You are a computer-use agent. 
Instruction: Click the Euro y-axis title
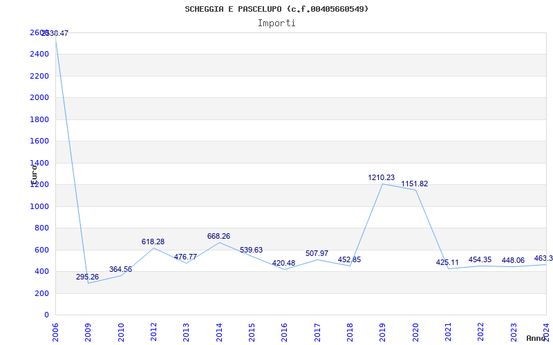[x=33, y=173]
